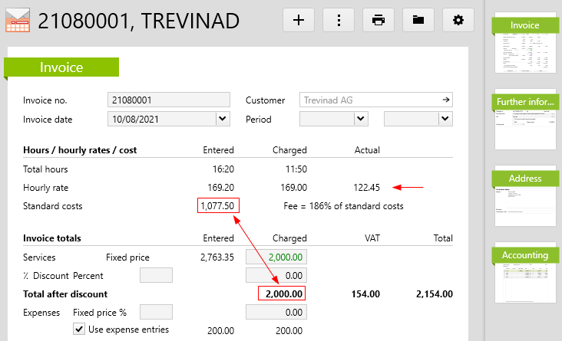The image size is (562, 341).
Task: Open the Accounting page thumbnail
Action: coord(525,275)
